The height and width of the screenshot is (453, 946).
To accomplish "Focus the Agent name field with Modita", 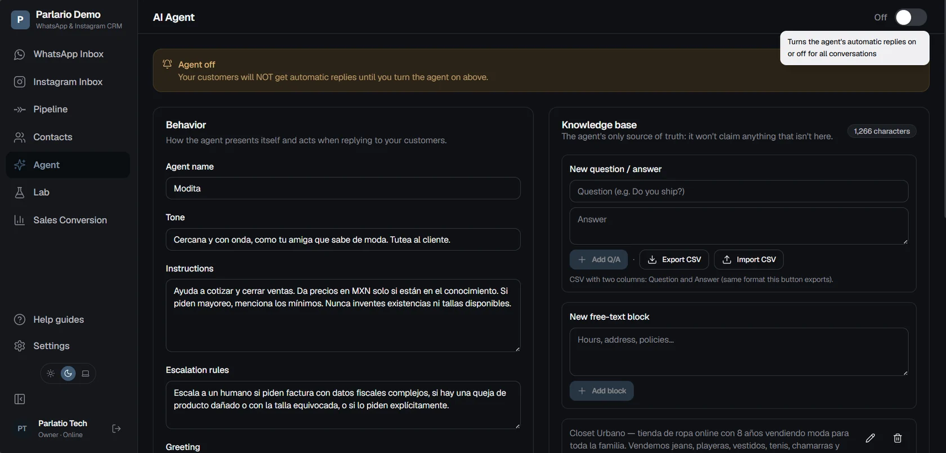I will (343, 188).
